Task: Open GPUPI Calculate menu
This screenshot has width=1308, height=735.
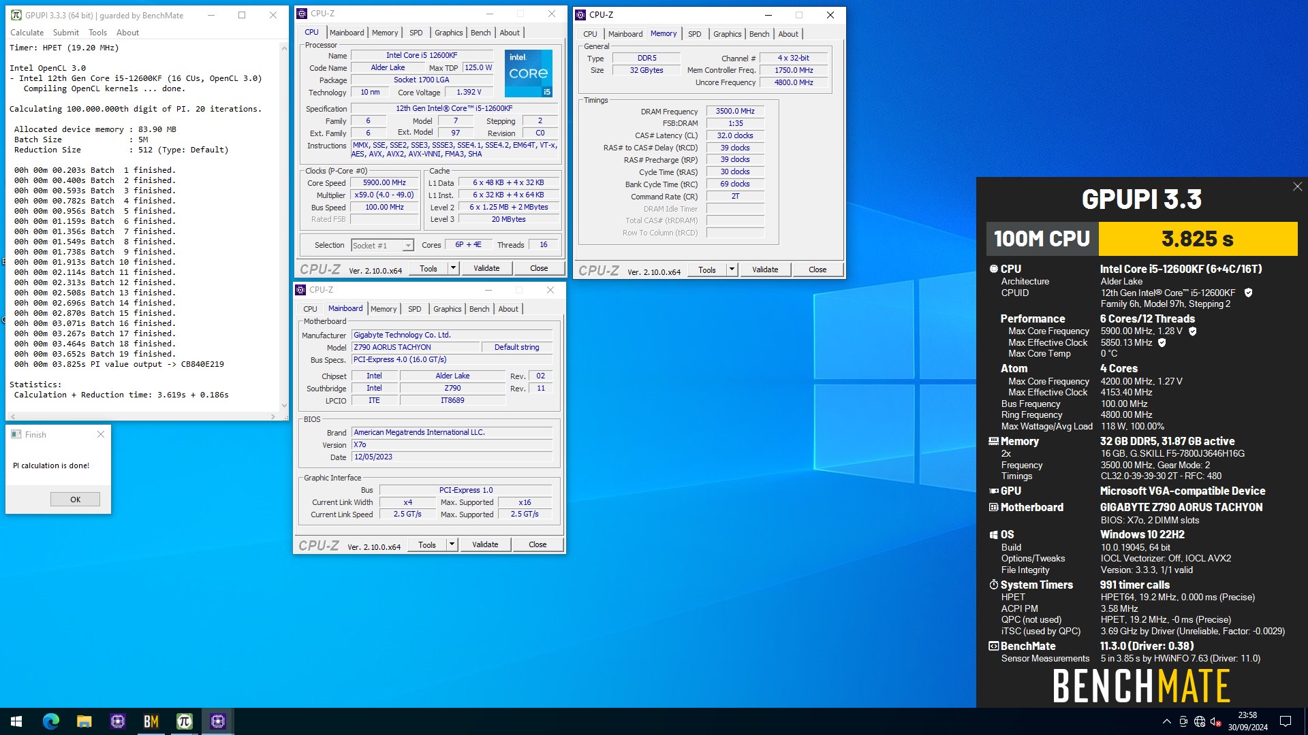Action: pos(27,33)
